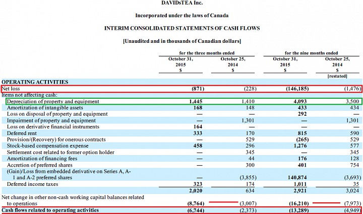363x214 pixels.
Task: Select amortization of intangibles value '434'
Action: 354,108
